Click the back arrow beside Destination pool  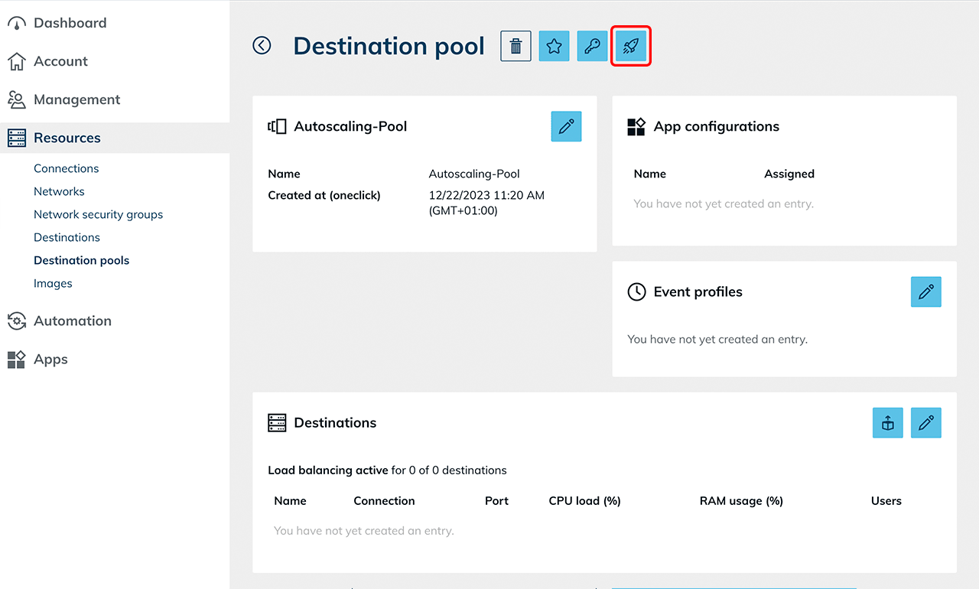pyautogui.click(x=262, y=46)
